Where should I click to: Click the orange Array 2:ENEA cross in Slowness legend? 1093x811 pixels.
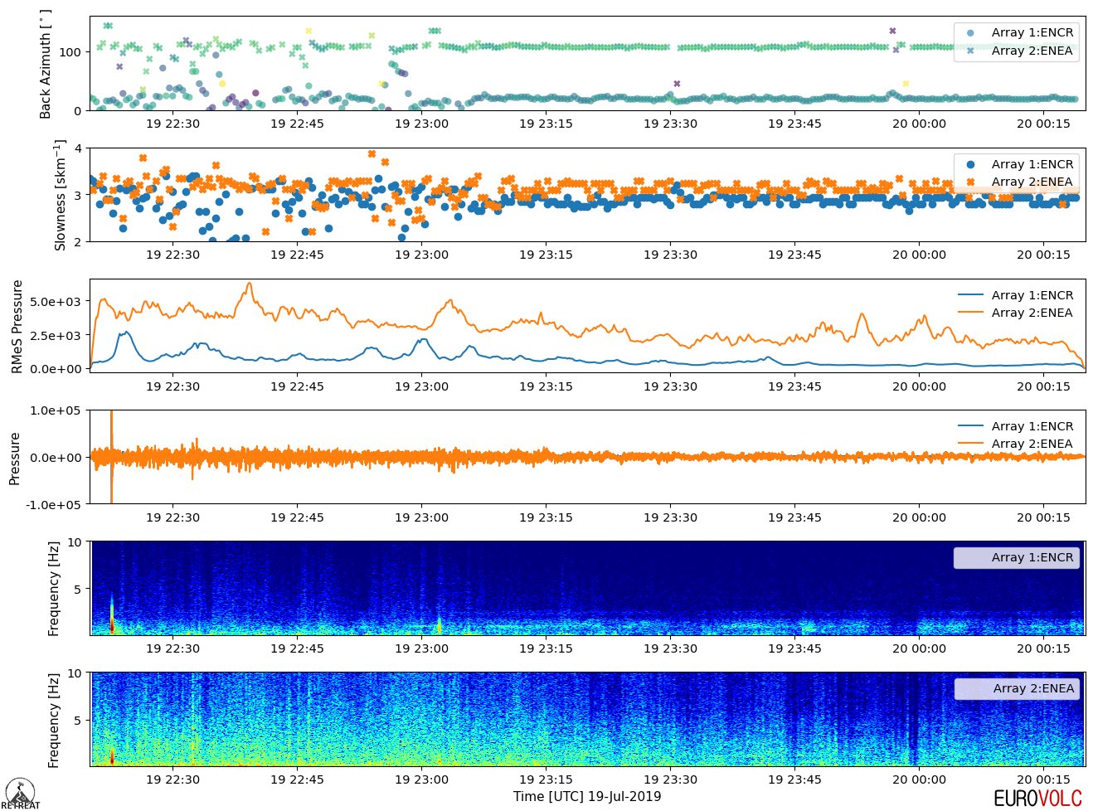click(970, 182)
